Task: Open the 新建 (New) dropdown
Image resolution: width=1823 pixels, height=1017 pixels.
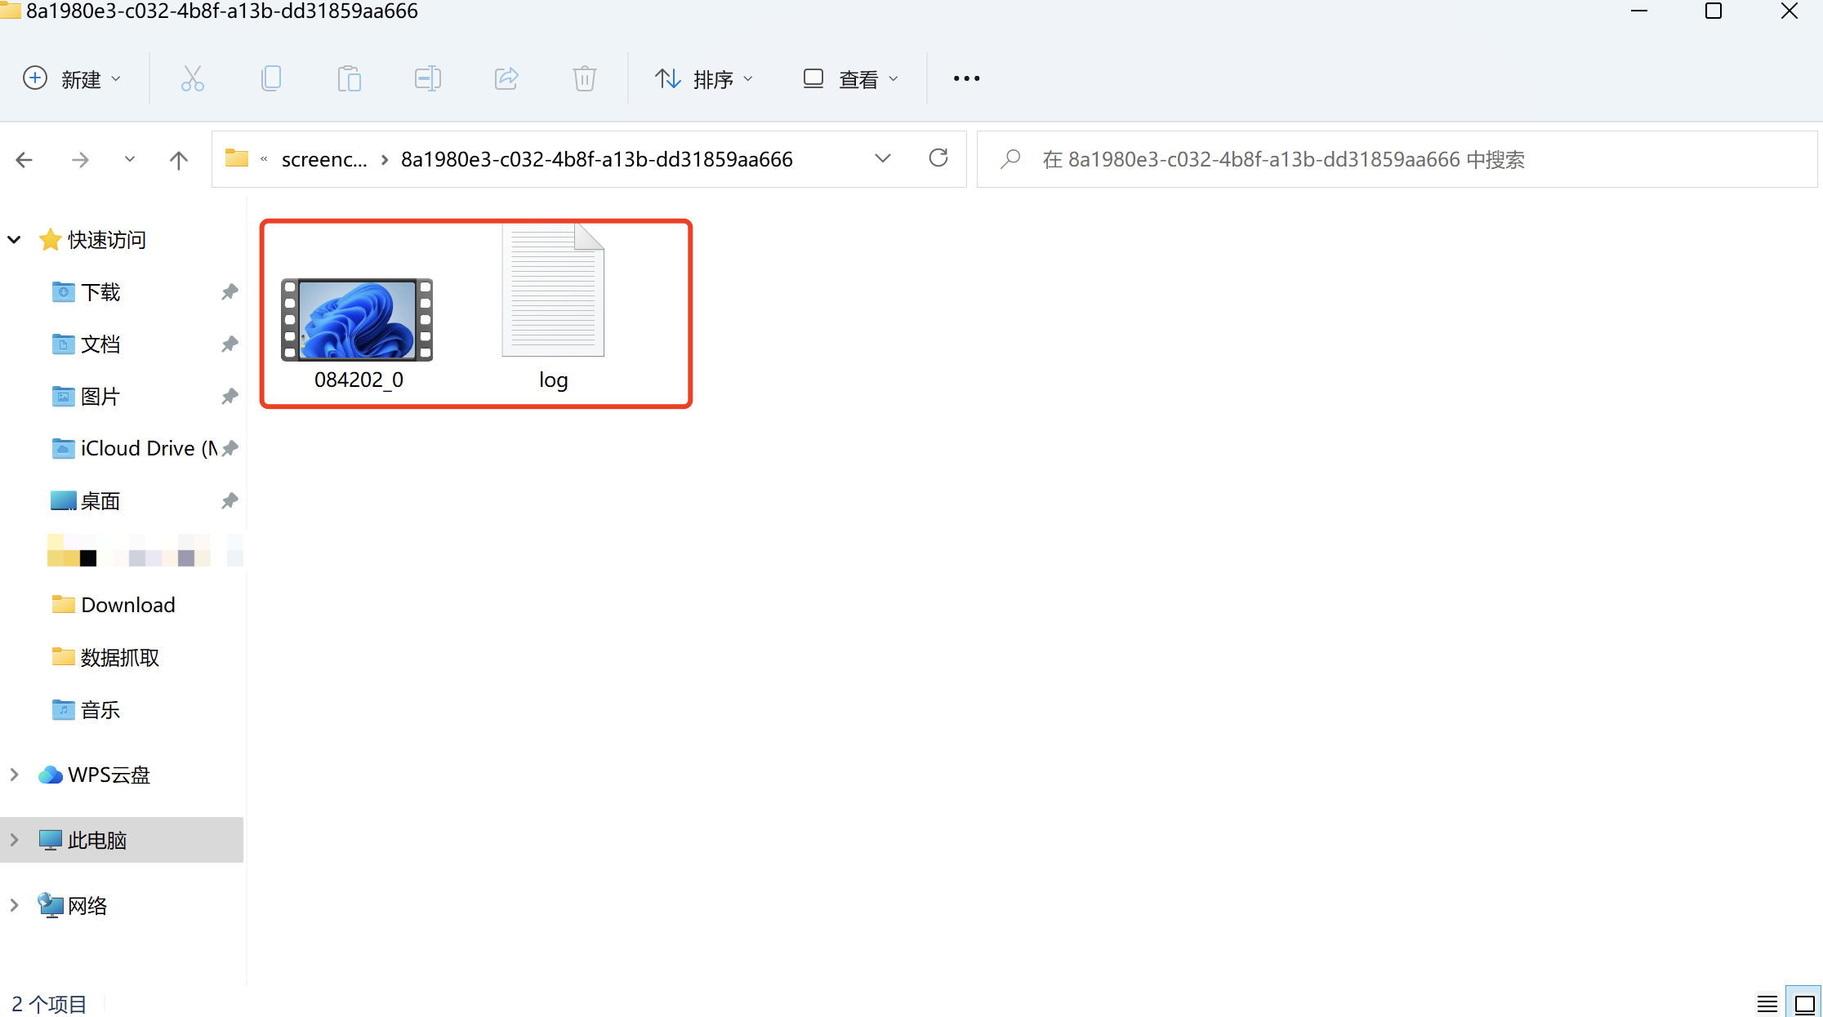Action: point(72,78)
